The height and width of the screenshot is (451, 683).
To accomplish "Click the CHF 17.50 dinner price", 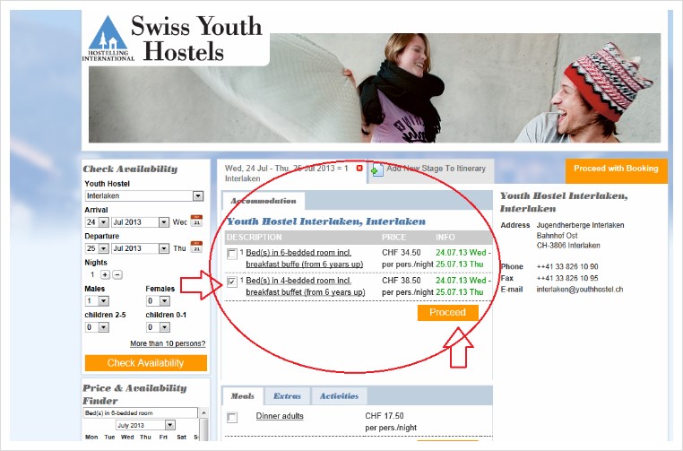I will tap(385, 416).
